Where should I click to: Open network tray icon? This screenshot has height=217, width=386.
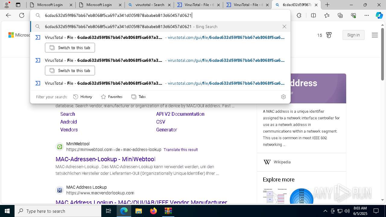340,211
